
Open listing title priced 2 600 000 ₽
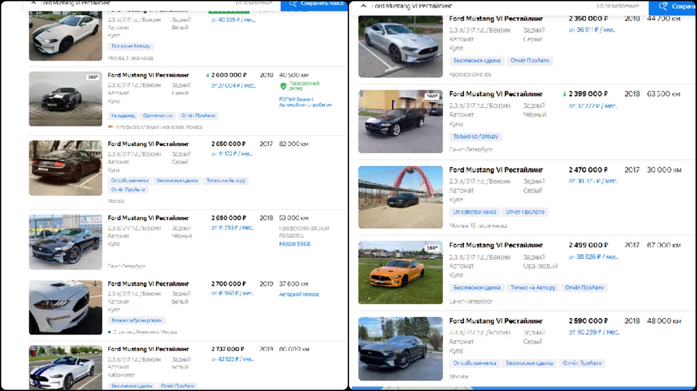tap(148, 75)
